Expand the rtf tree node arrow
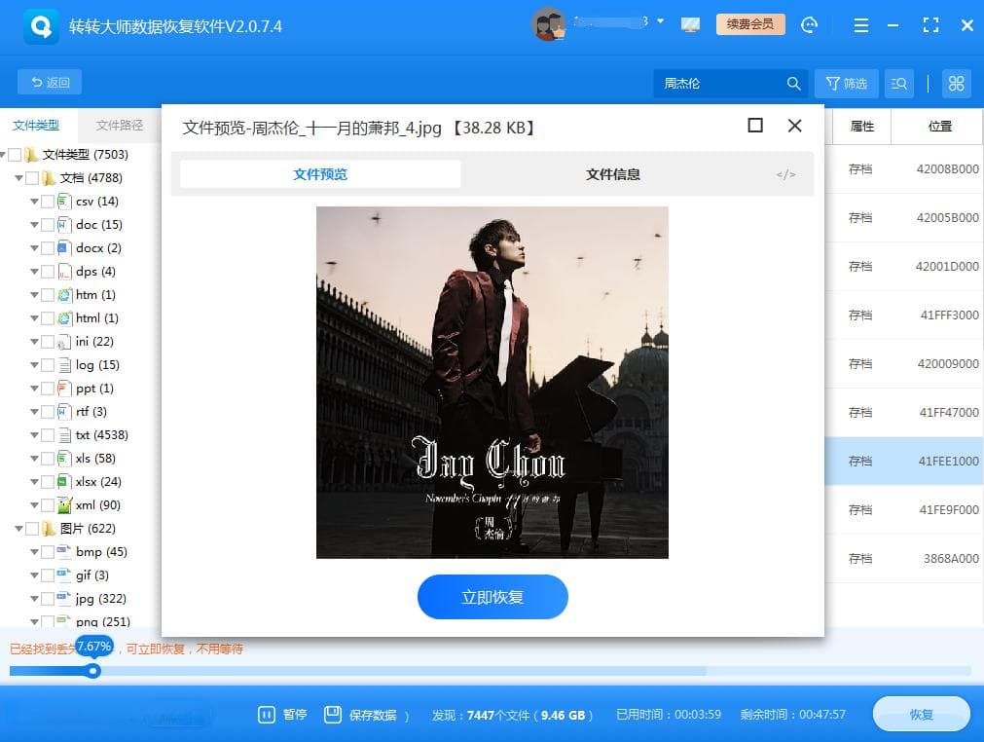 34,412
